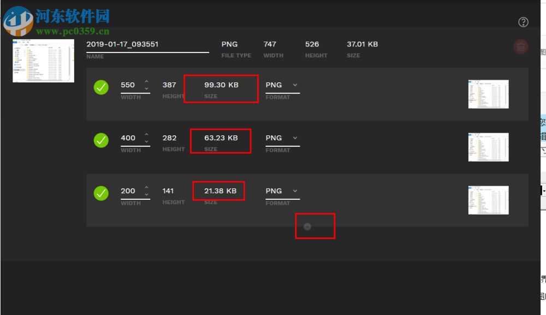
Task: Edit the file name 2019-01-17_093551 field
Action: point(147,45)
